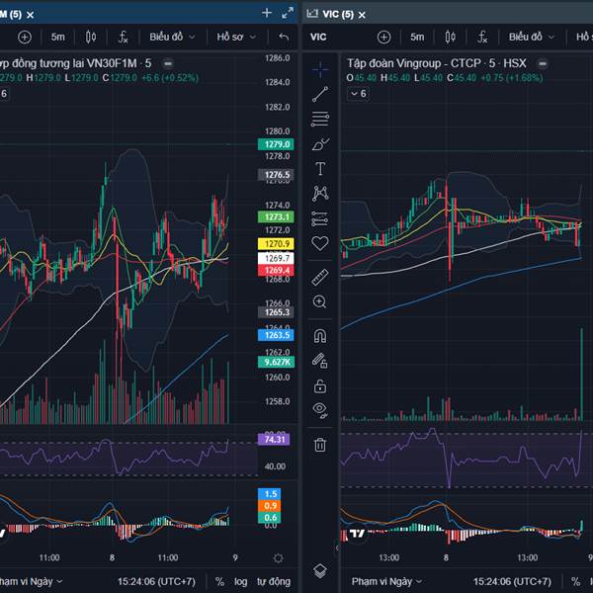Click the purple 74.31 RSI label
The height and width of the screenshot is (593, 593).
point(274,439)
